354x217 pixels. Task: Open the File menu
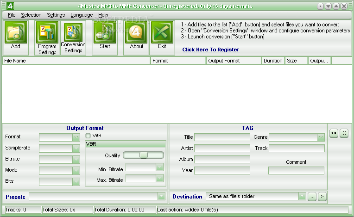coord(12,15)
